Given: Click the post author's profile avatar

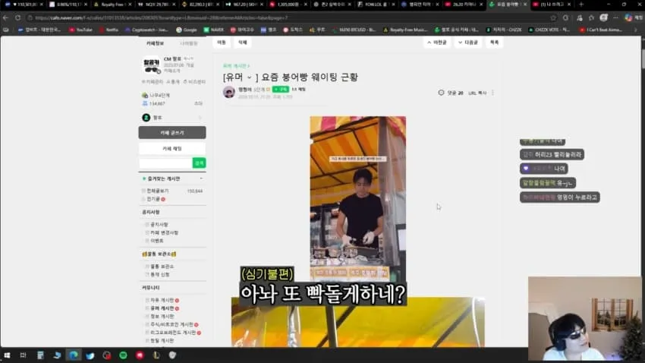Looking at the screenshot, I should point(229,92).
